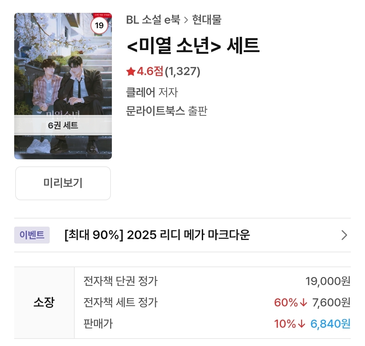
Task: Click the red down-arrow beside 10%
Action: click(301, 324)
